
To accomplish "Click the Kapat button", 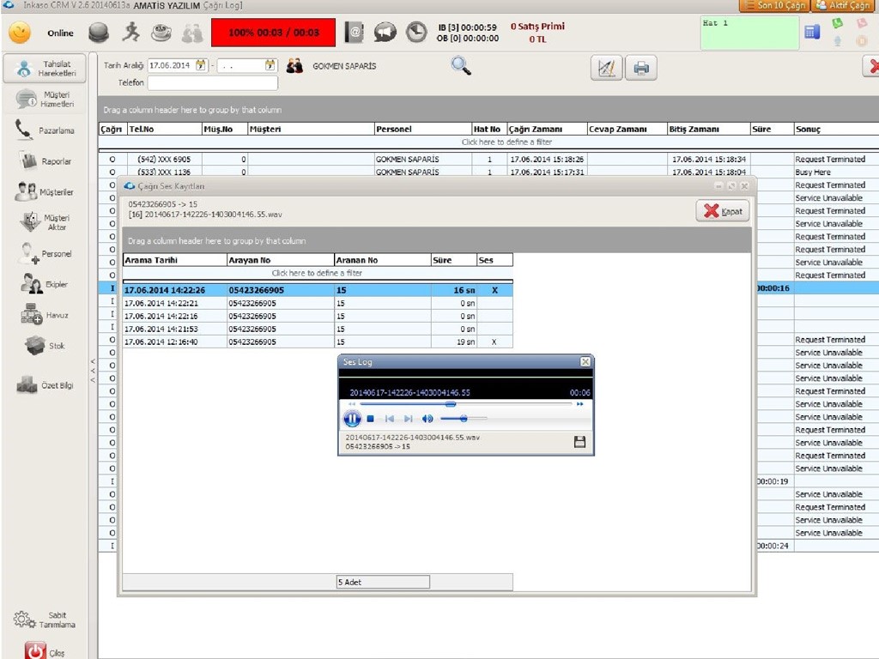I will pos(723,211).
